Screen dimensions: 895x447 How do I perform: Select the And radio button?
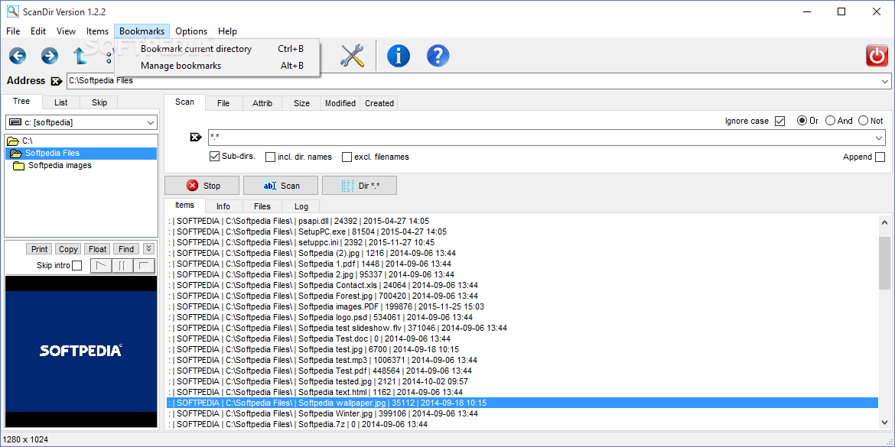[830, 121]
